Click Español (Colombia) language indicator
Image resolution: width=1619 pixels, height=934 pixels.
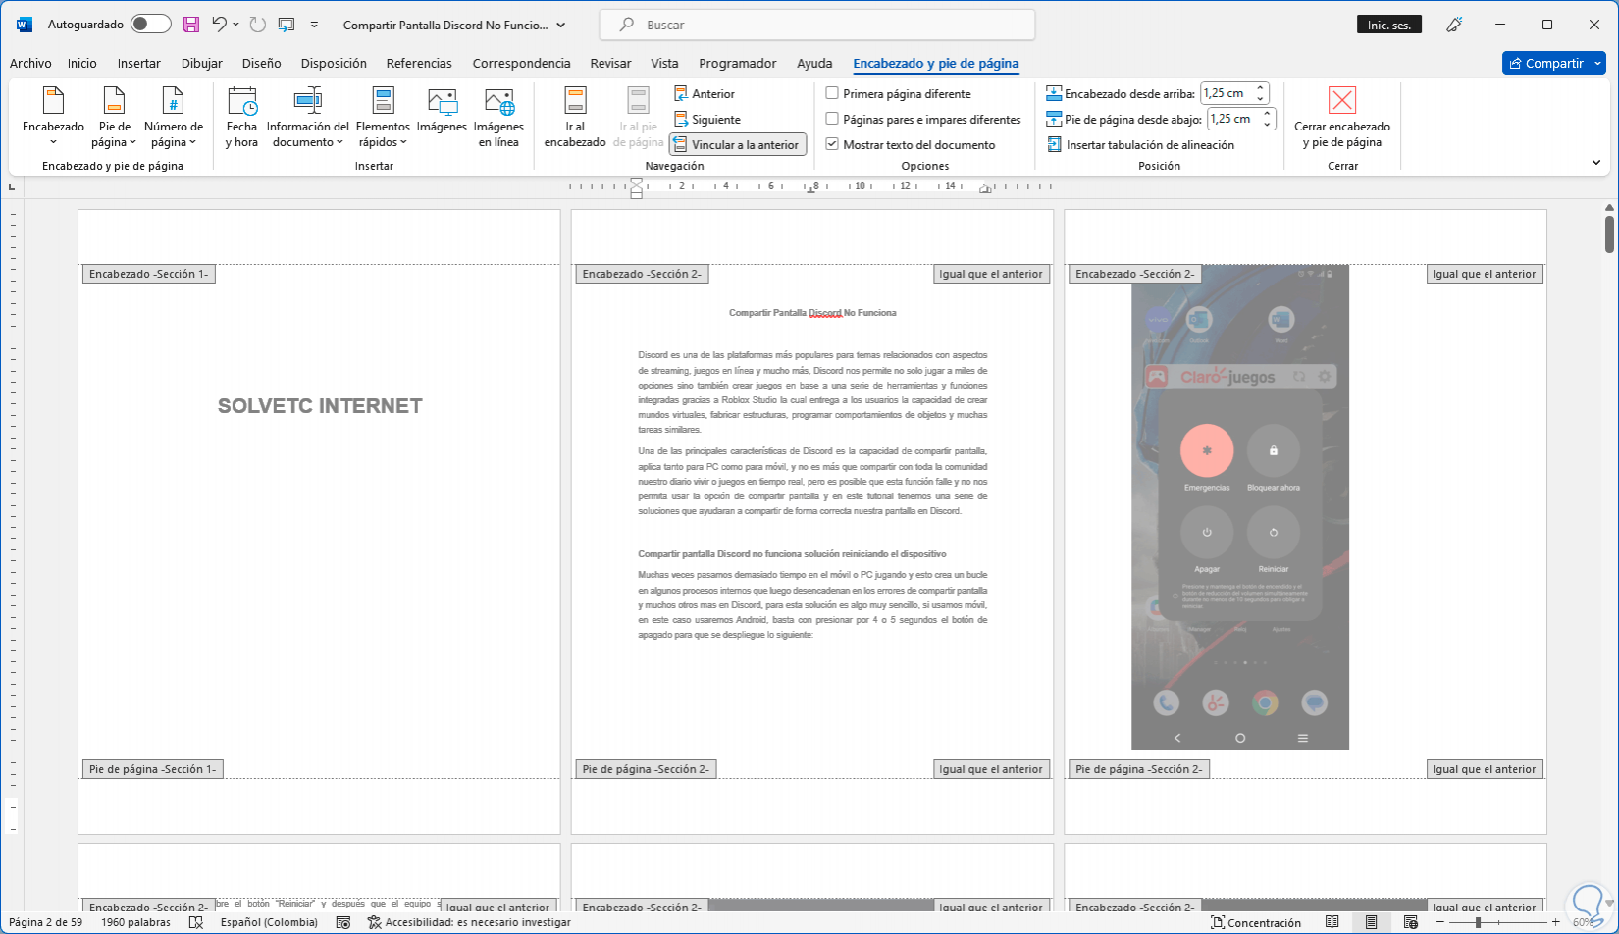pyautogui.click(x=269, y=922)
